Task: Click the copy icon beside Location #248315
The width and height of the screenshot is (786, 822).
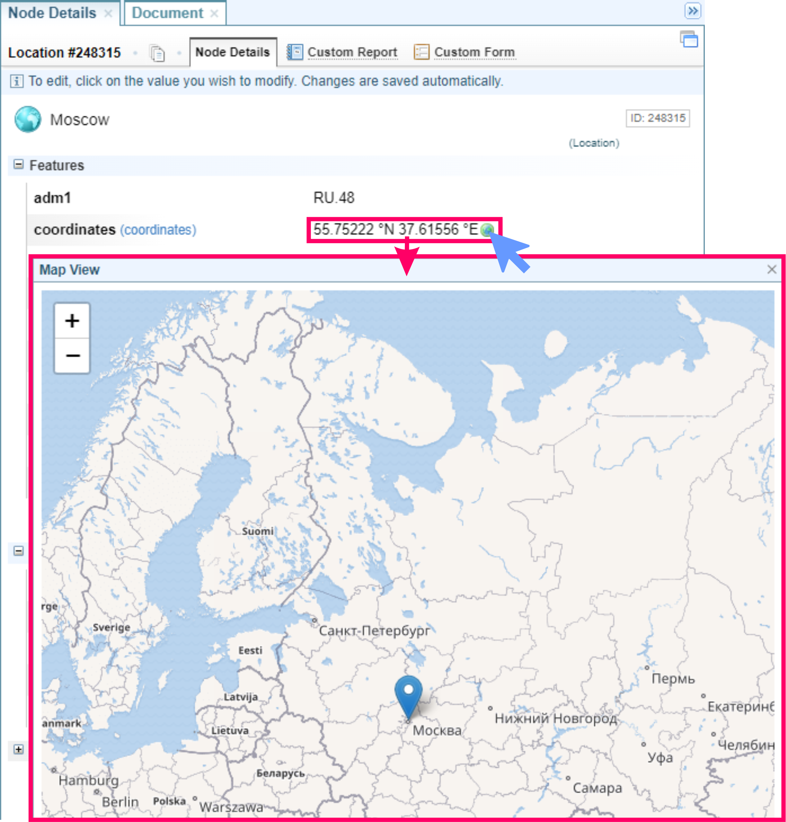Action: [158, 53]
